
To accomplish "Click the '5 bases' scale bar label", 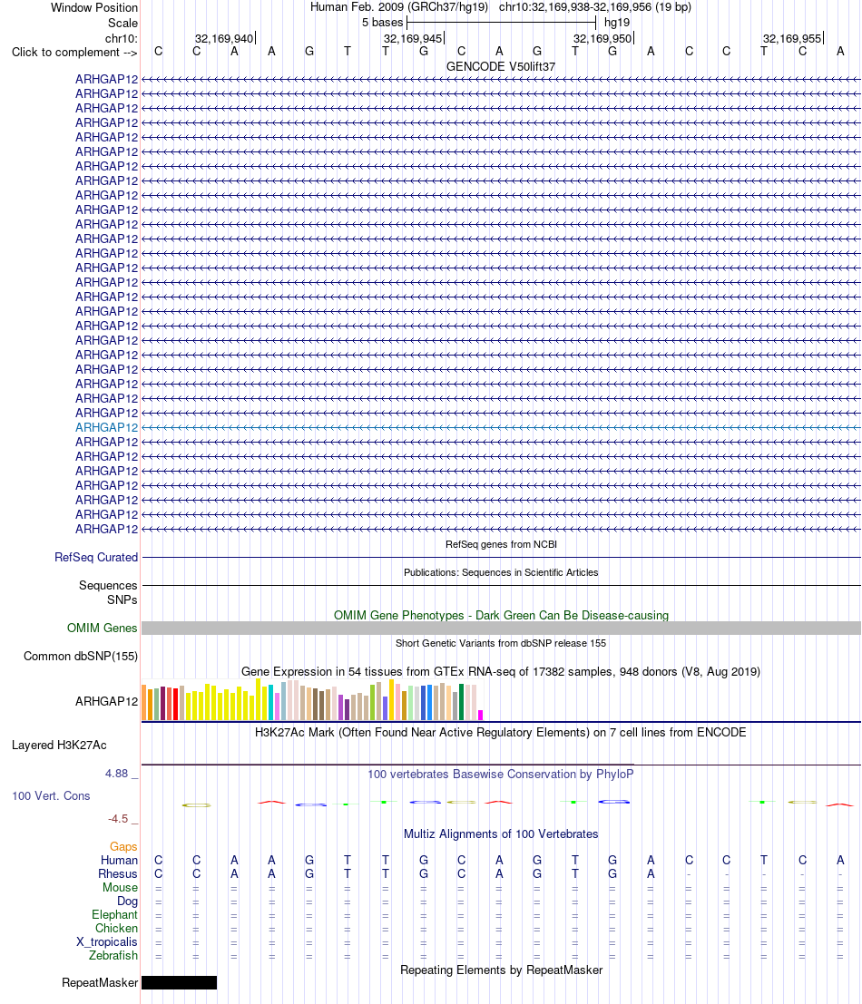I will click(x=382, y=23).
